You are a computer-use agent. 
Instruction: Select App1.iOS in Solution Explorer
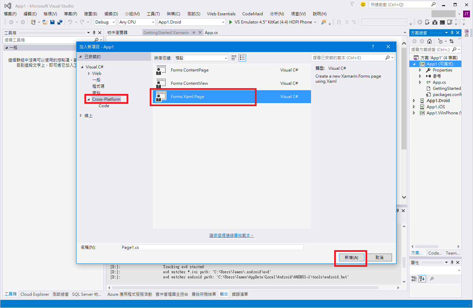click(436, 107)
